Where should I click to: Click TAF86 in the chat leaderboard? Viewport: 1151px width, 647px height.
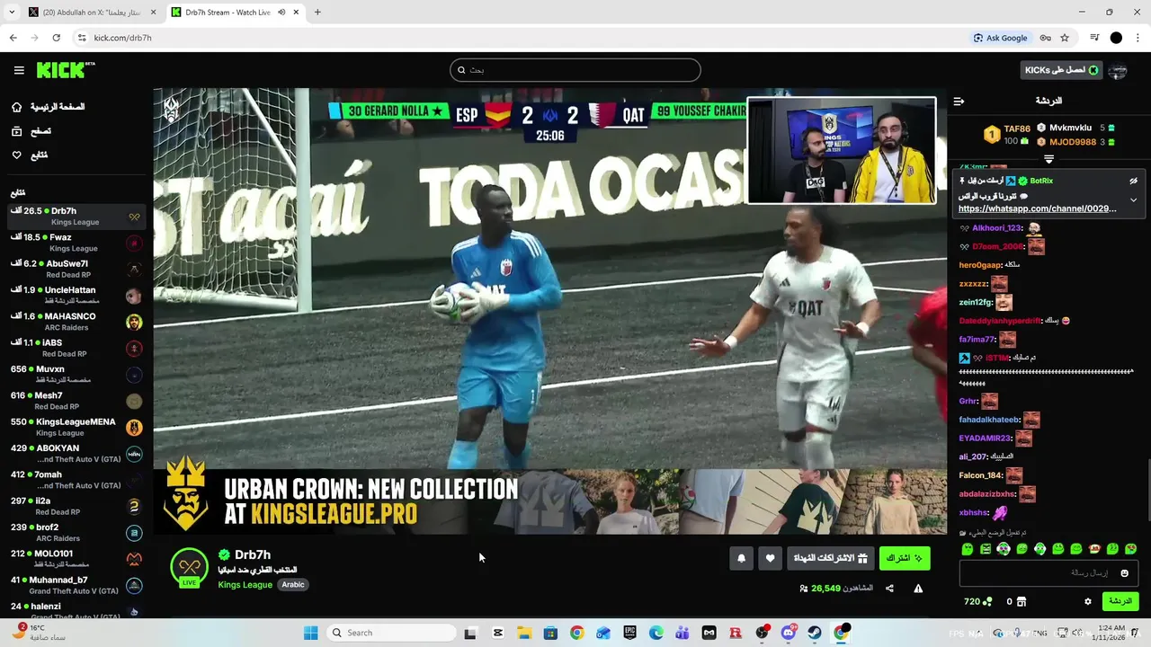[1017, 129]
